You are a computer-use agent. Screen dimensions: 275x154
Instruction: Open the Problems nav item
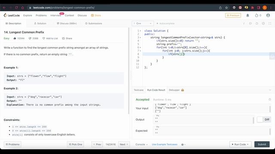pos(41,15)
